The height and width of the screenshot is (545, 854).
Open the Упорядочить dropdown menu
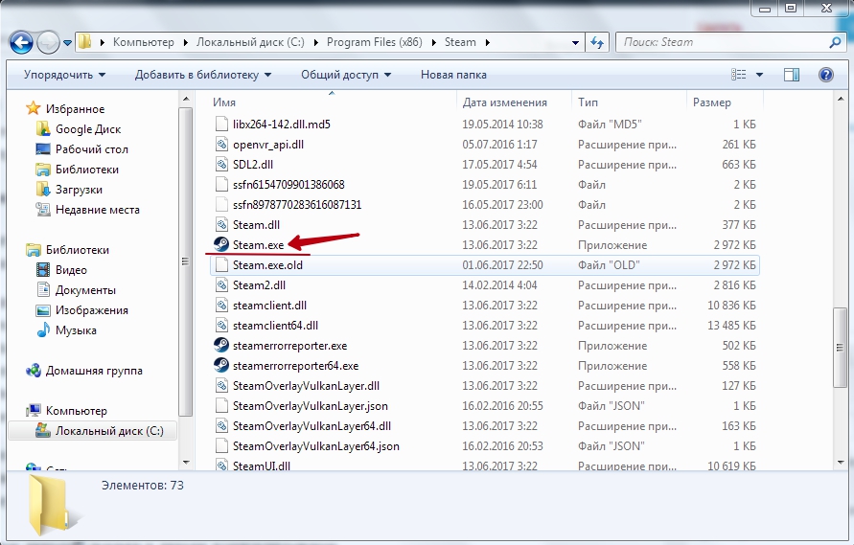(x=64, y=75)
